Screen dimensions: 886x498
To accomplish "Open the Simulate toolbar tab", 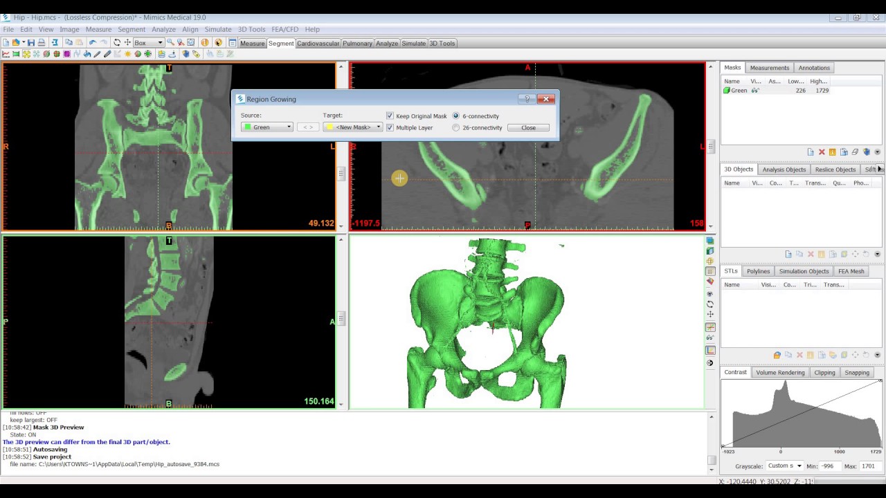I will coord(413,43).
